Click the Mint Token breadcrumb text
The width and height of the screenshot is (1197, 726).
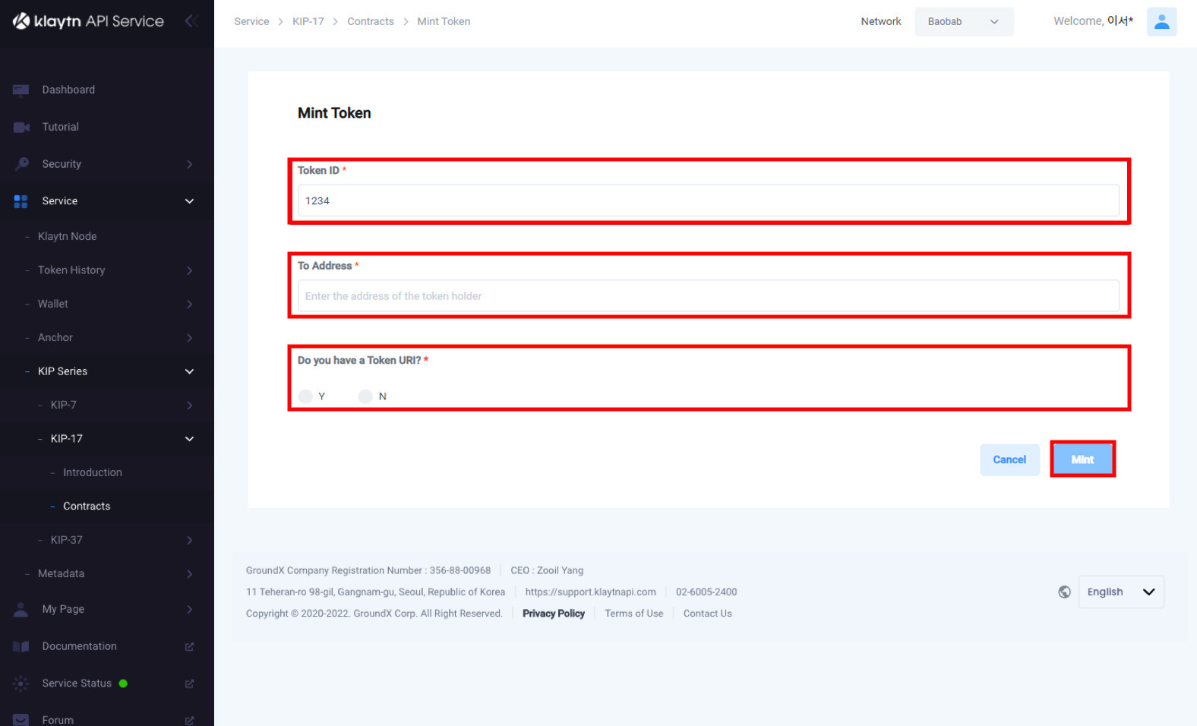pyautogui.click(x=444, y=21)
